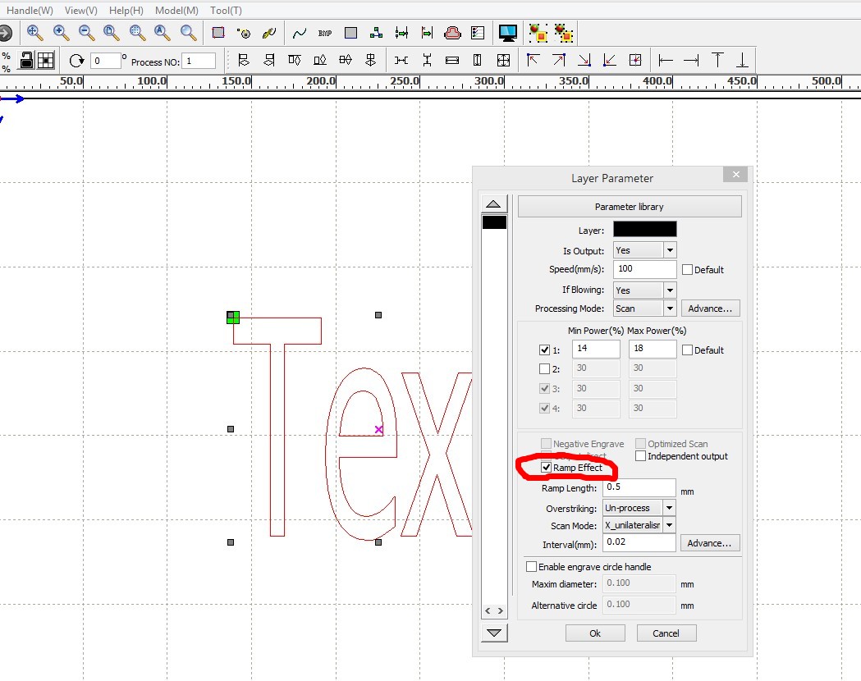
Task: Click the Parameter library button
Action: point(629,207)
